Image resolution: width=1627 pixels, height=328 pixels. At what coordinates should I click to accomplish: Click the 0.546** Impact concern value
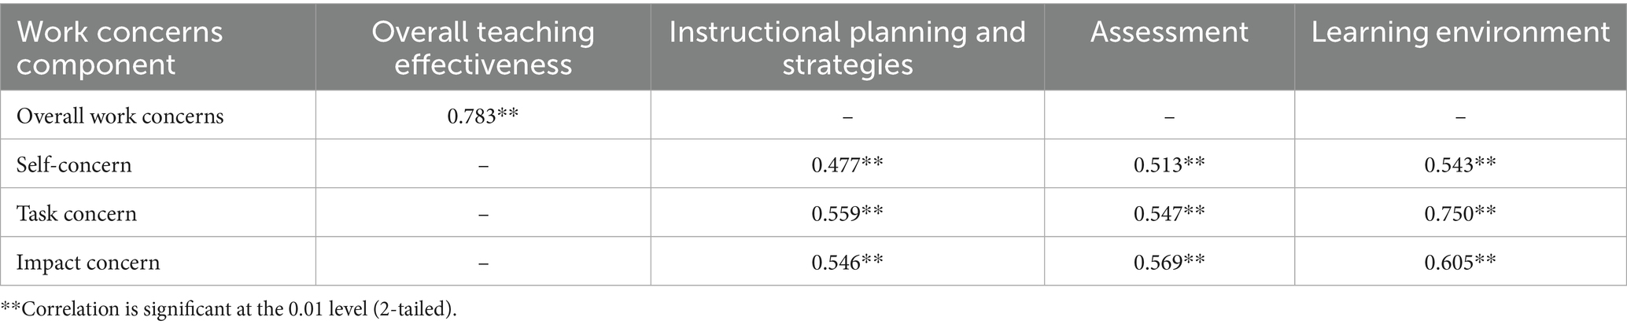click(x=847, y=262)
